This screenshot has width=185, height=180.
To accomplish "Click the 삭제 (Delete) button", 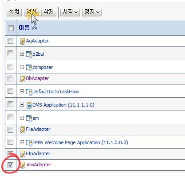I will [49, 12].
